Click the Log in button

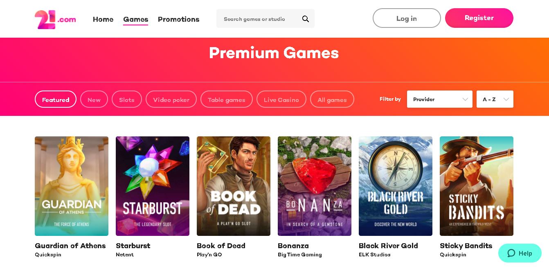coord(407,18)
